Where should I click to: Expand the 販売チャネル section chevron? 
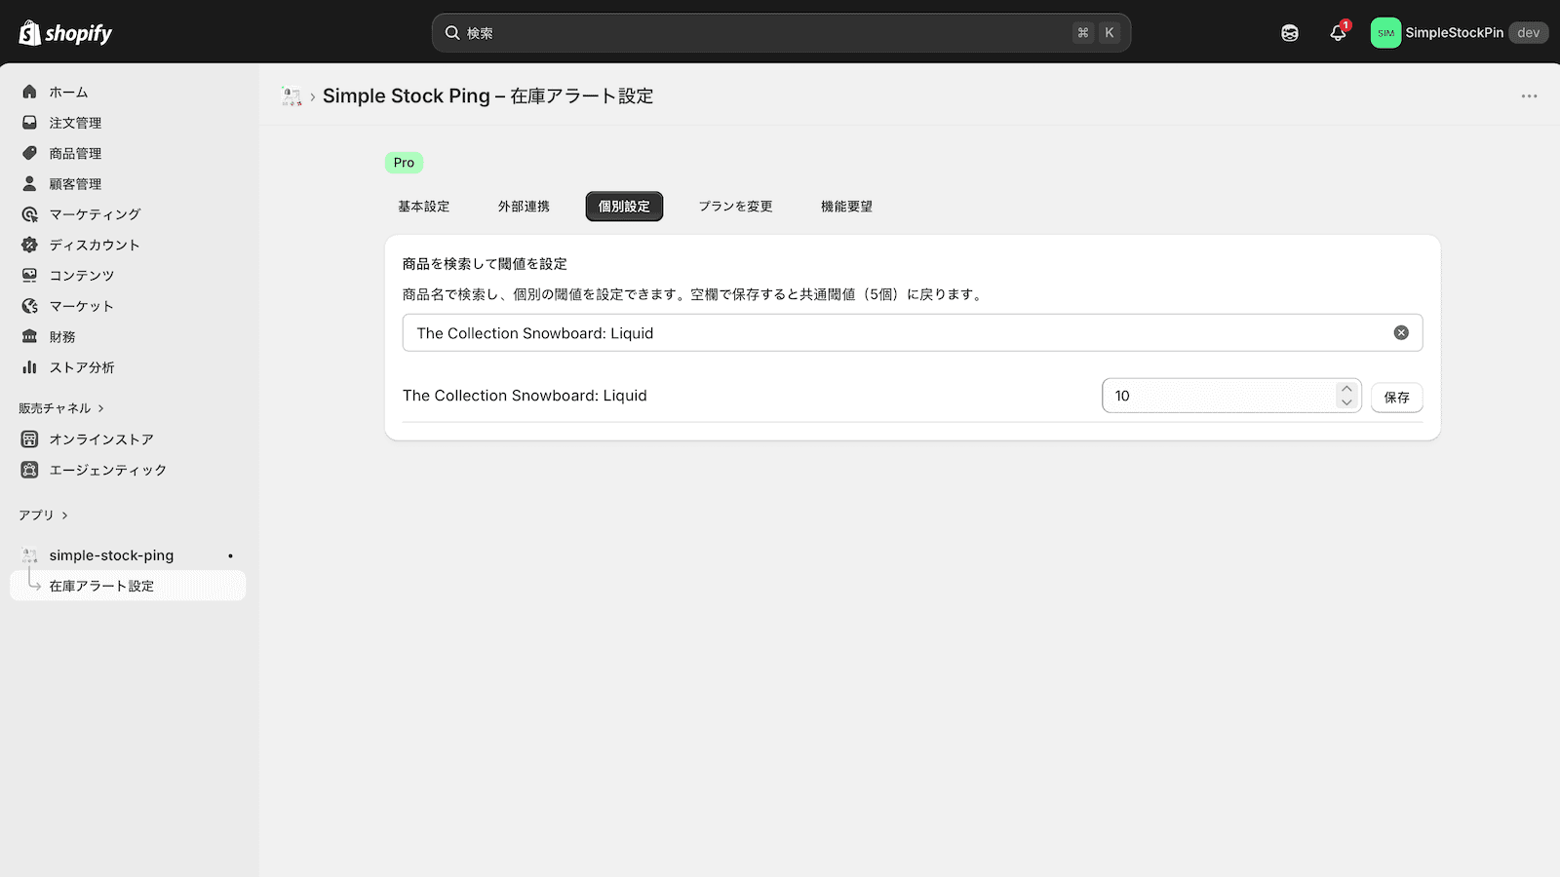pos(100,408)
